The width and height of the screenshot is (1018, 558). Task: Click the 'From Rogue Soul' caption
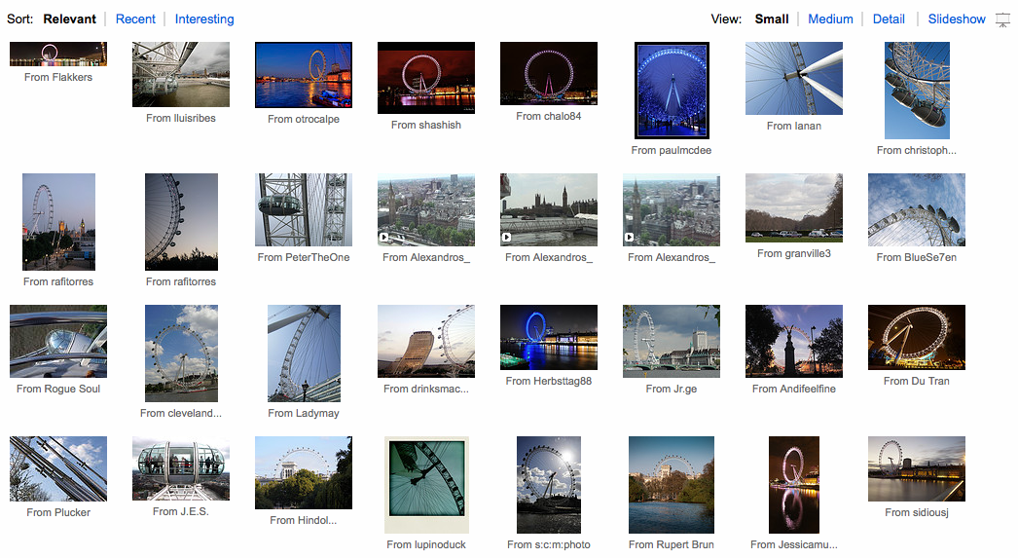point(58,389)
